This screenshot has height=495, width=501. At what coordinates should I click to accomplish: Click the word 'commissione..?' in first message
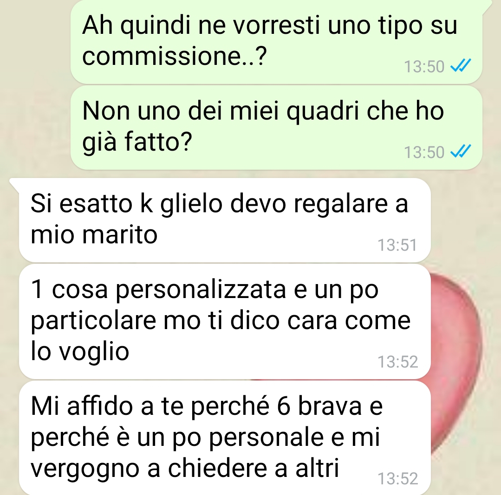pyautogui.click(x=175, y=56)
